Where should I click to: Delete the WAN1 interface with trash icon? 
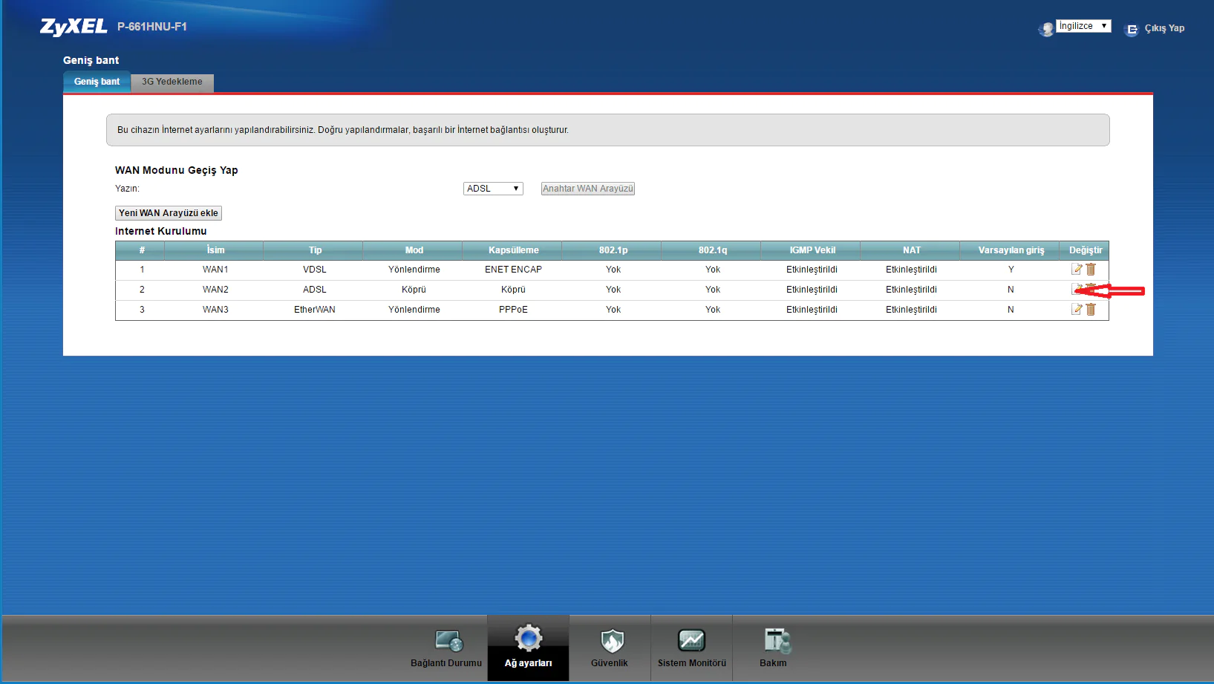(x=1091, y=270)
